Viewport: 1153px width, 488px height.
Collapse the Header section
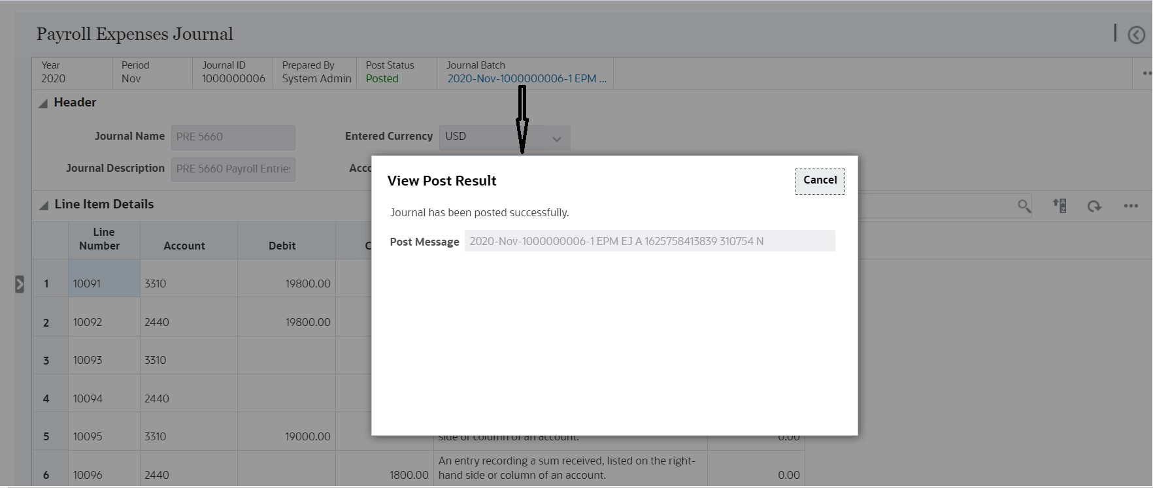[x=43, y=103]
